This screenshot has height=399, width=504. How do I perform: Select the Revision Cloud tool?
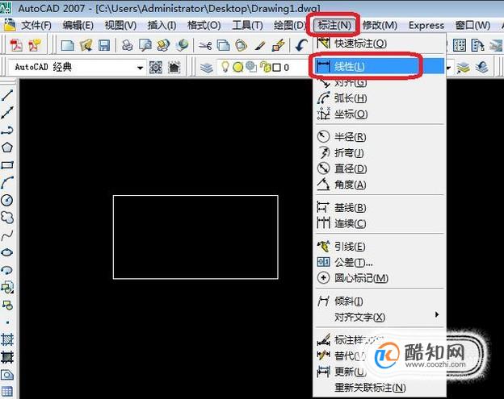click(7, 218)
